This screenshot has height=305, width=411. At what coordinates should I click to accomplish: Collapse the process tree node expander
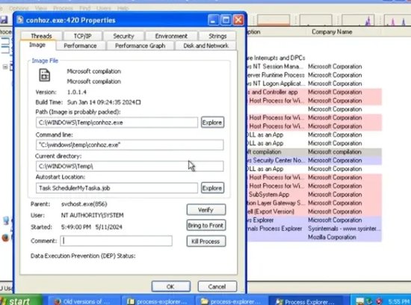pyautogui.click(x=5, y=67)
